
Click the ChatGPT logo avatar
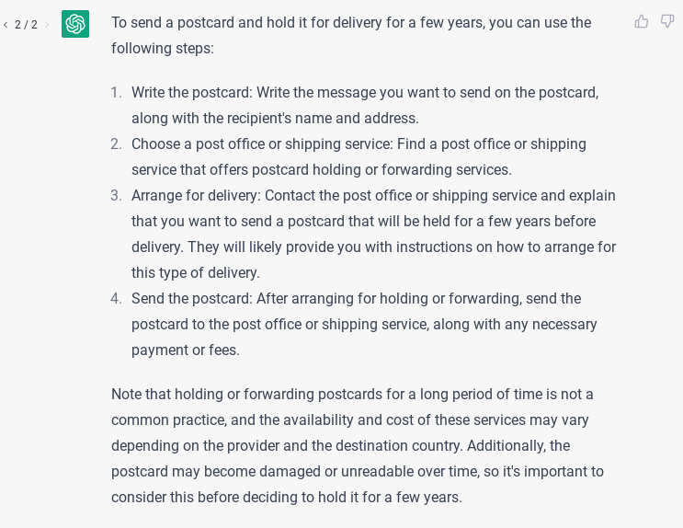tap(75, 24)
